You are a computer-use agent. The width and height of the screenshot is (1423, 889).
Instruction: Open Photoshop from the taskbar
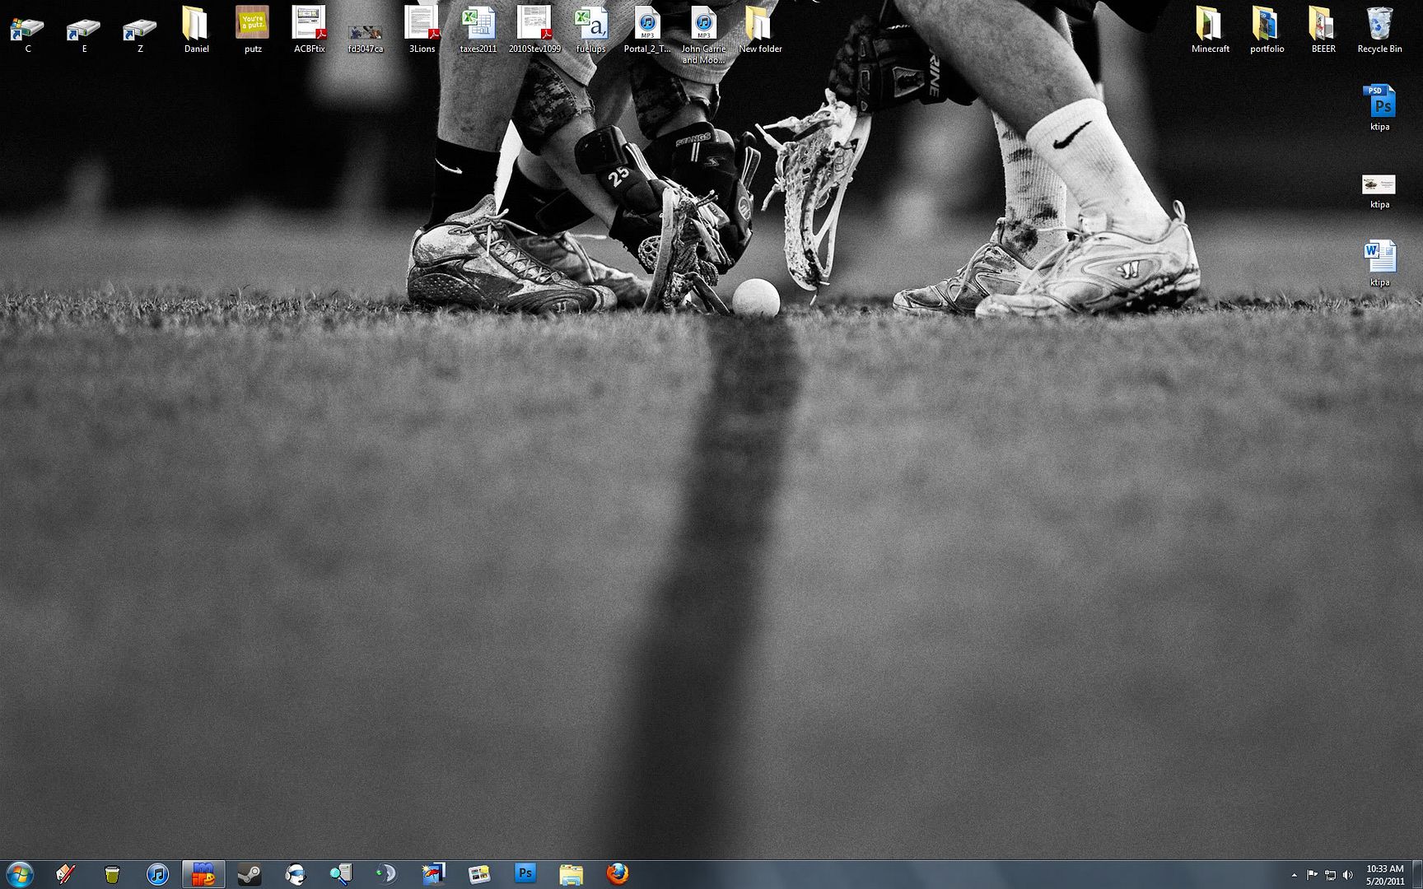point(525,873)
